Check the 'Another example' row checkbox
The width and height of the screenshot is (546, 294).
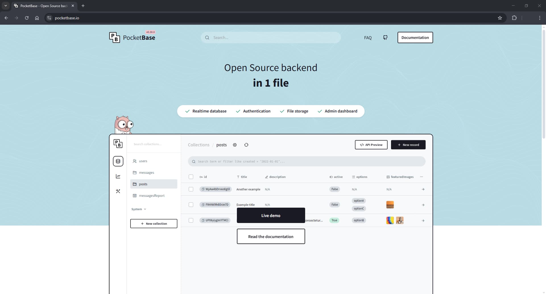point(191,189)
